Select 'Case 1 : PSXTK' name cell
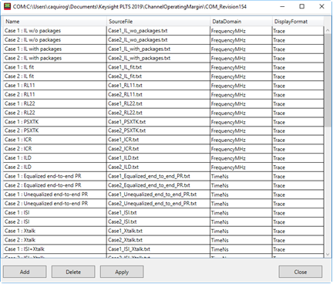 click(55, 122)
